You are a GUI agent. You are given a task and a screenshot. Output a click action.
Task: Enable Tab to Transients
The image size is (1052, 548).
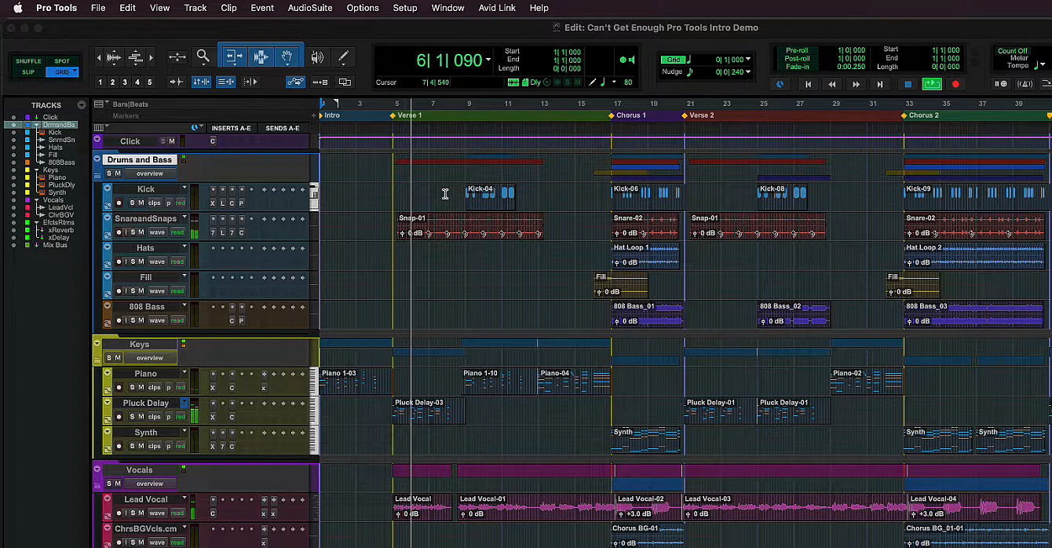click(177, 81)
